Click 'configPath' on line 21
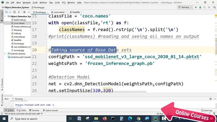Screen dimensions: 217x122 (x=61, y=57)
